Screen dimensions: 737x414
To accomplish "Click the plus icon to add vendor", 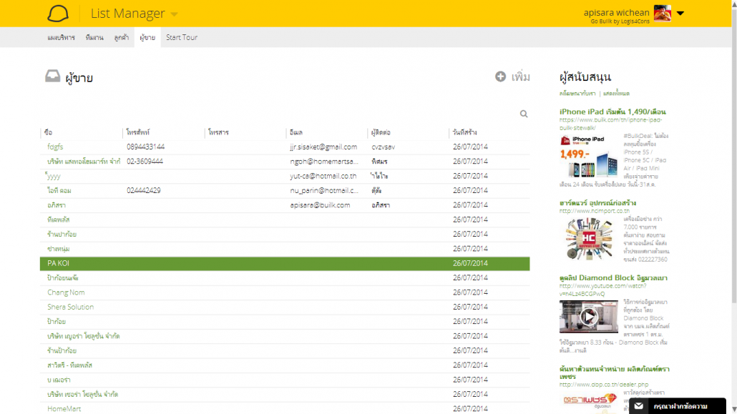I will coord(500,76).
